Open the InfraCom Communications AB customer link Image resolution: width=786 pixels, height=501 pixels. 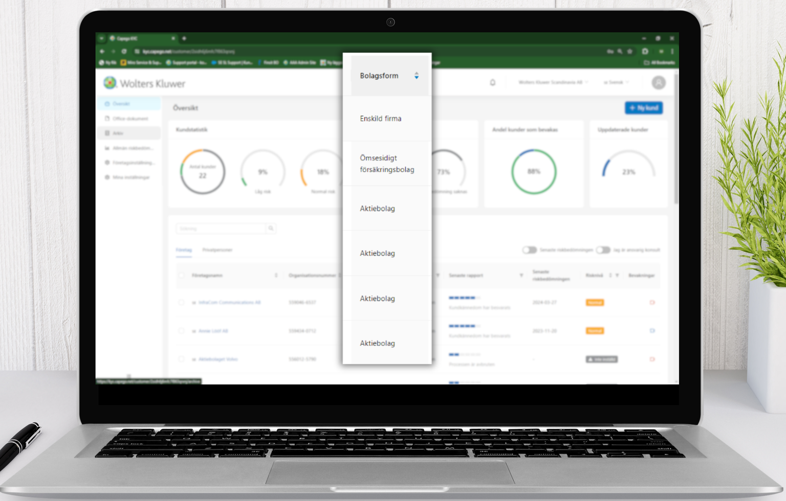click(229, 303)
